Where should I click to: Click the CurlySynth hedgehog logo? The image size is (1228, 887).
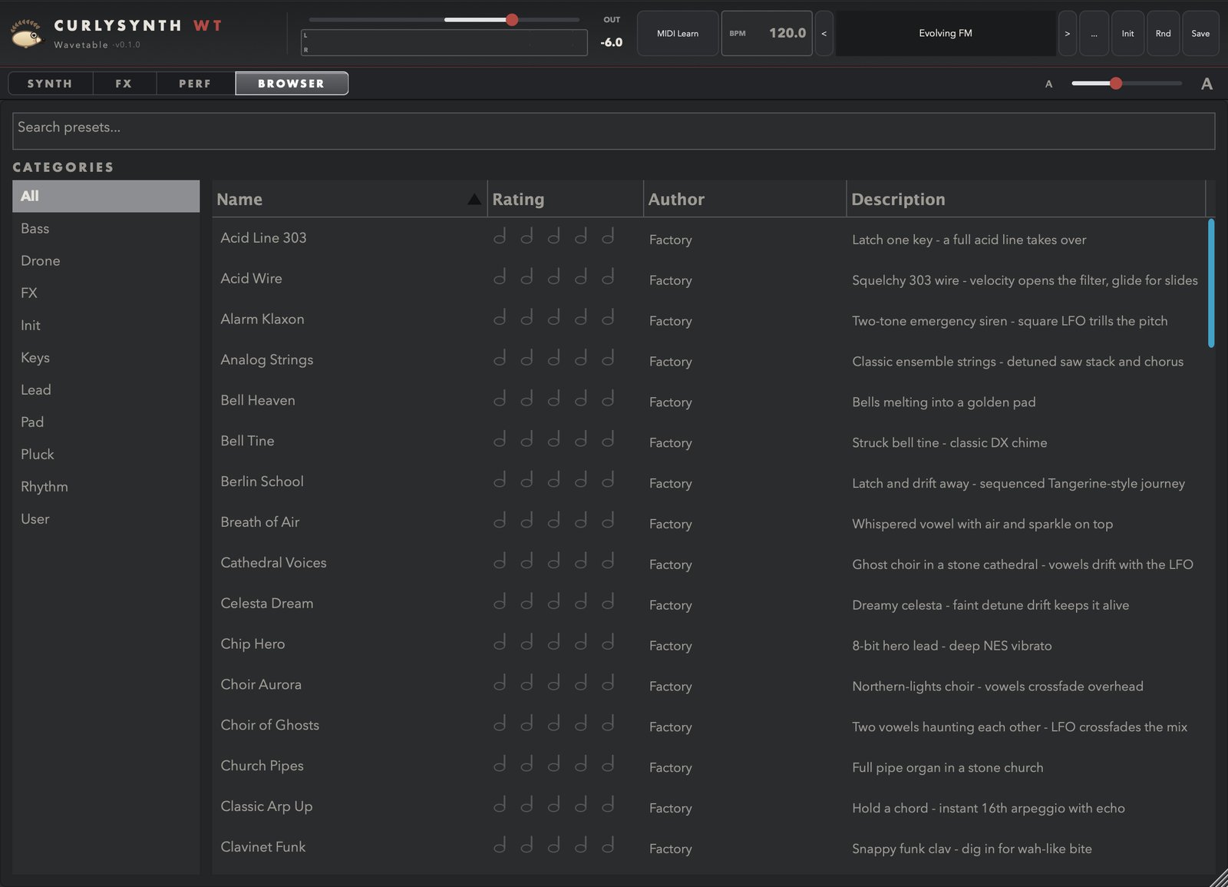tap(27, 34)
